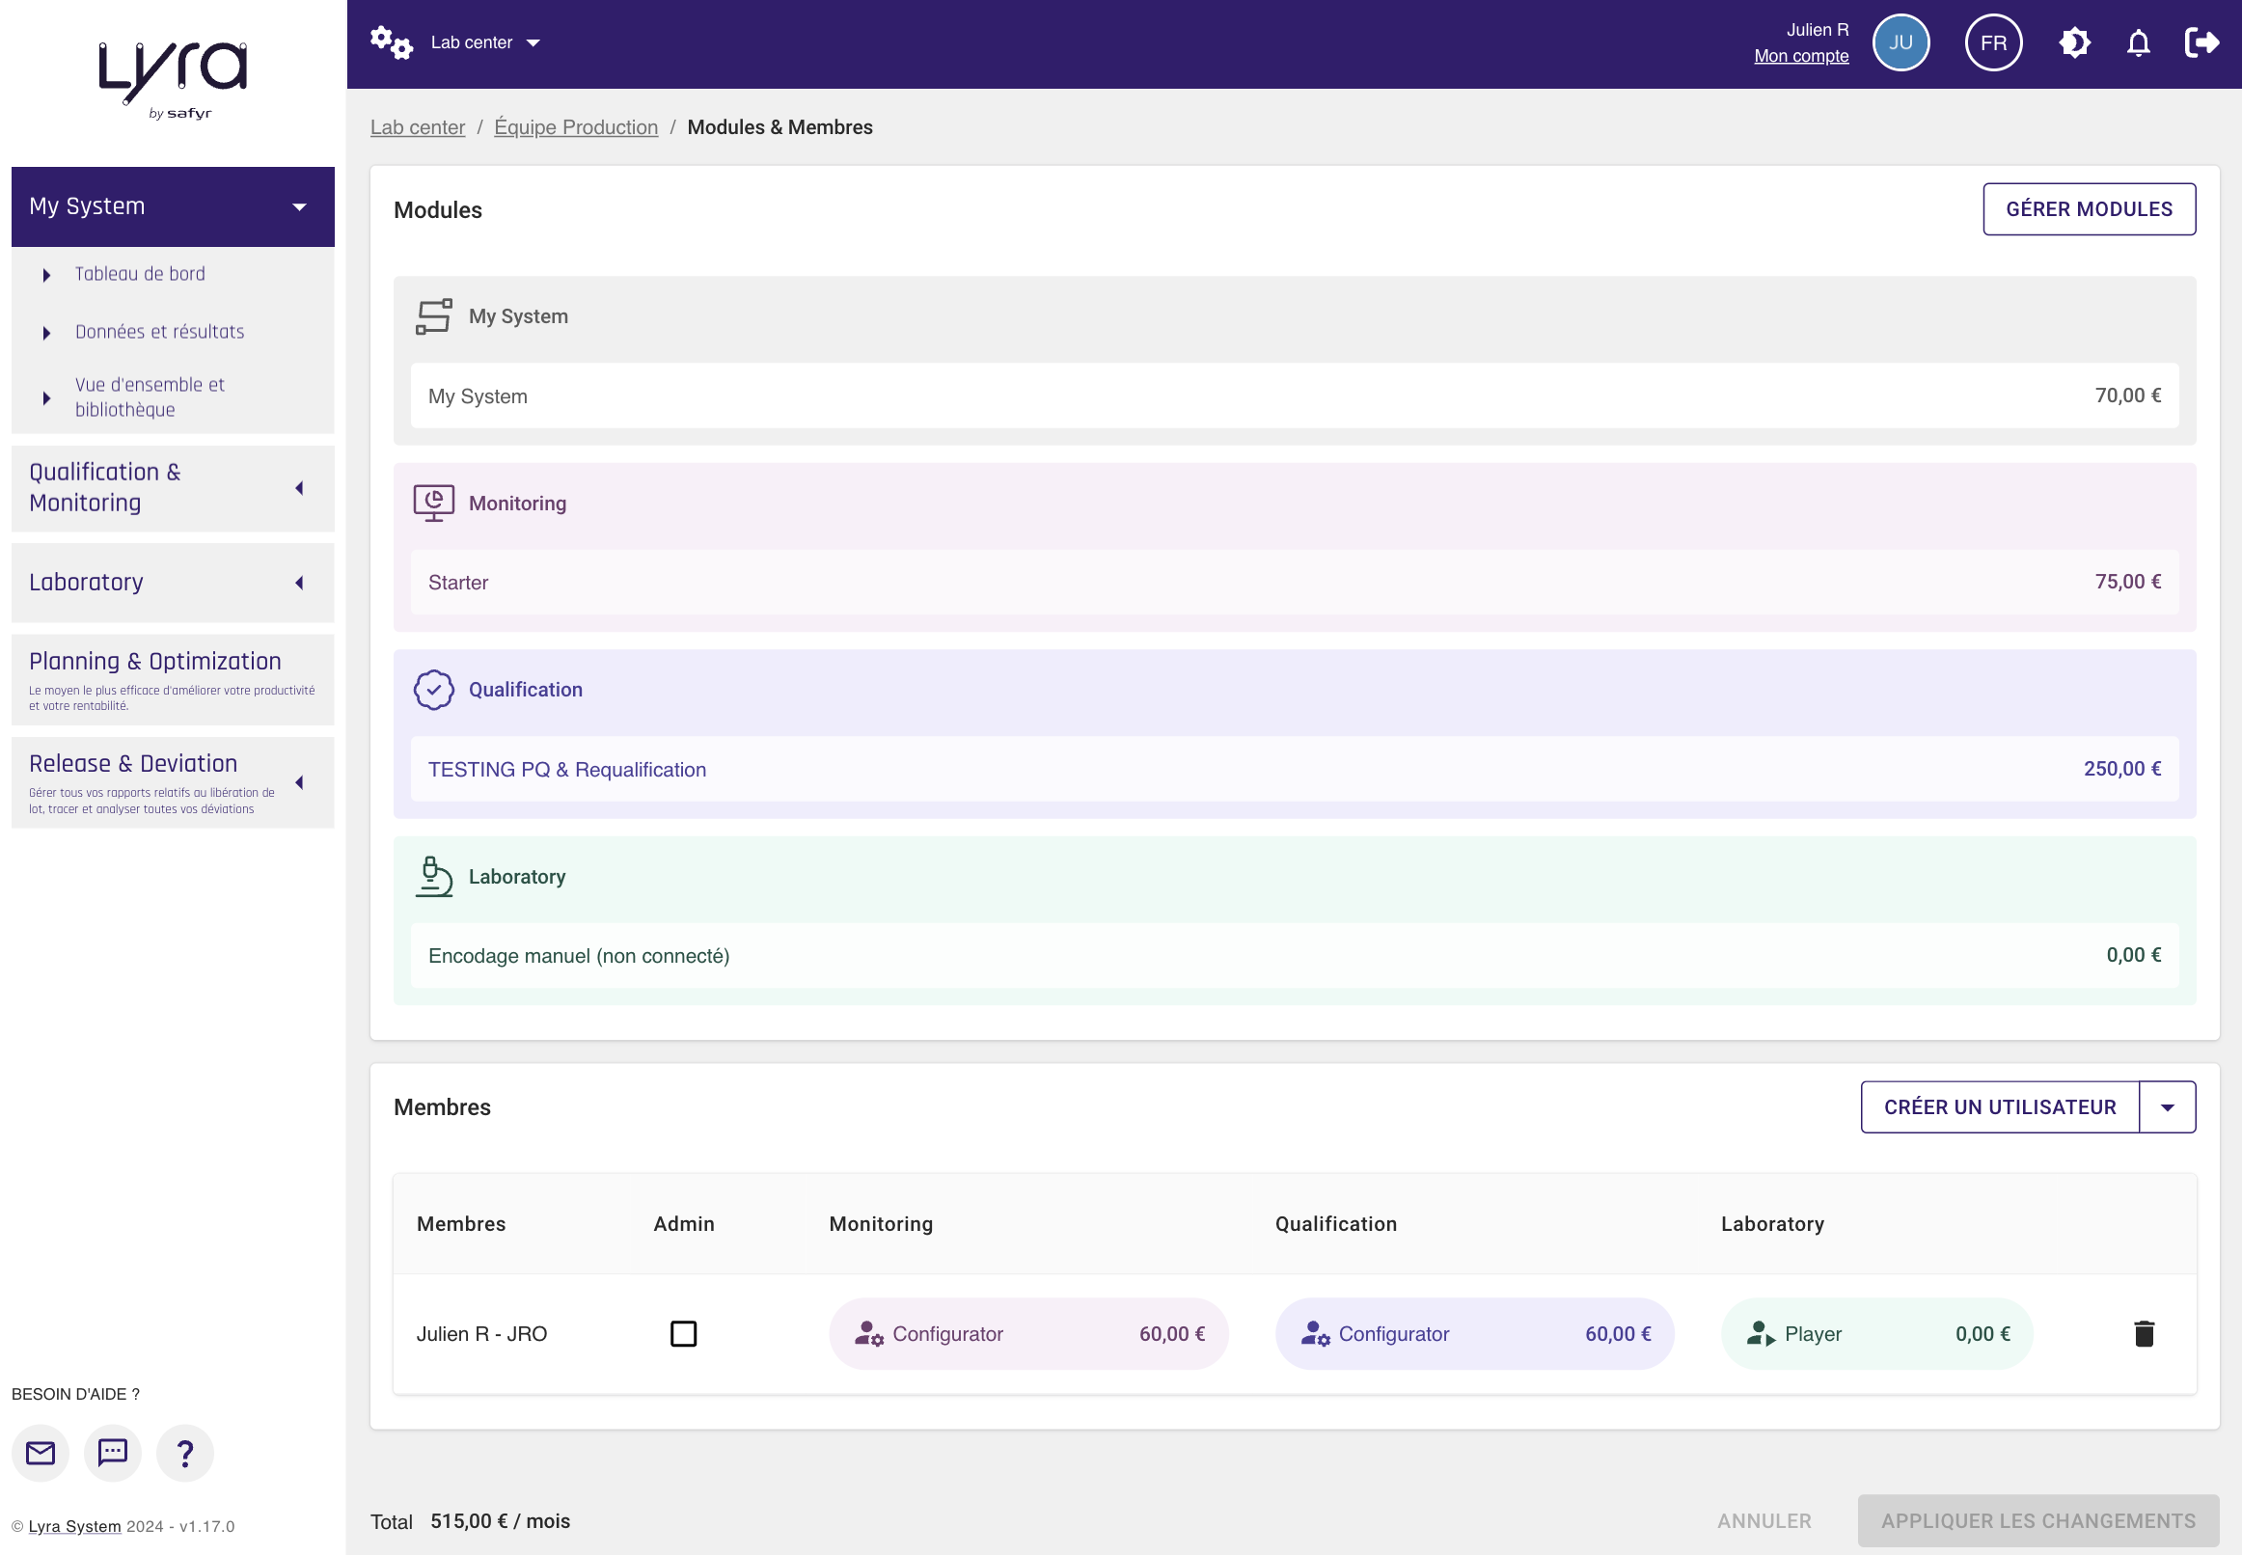Open the notifications bell
Image resolution: width=2242 pixels, height=1555 pixels.
click(x=2138, y=42)
